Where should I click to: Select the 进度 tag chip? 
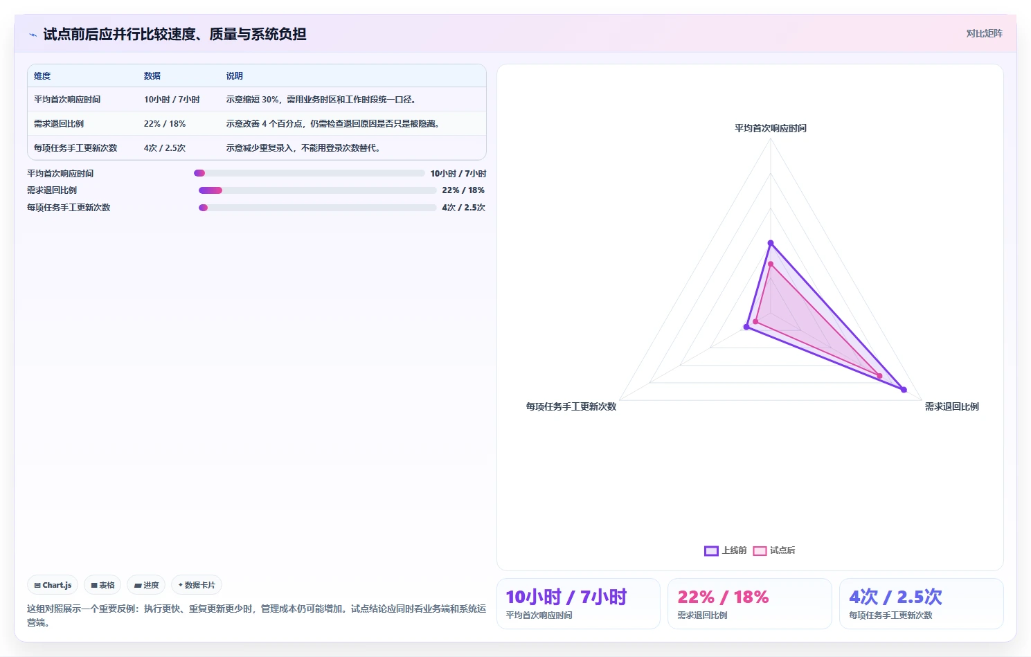coord(146,585)
